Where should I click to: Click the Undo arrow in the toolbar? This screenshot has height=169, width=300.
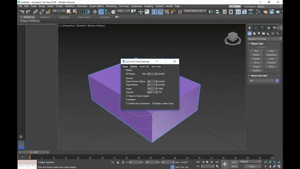pyautogui.click(x=22, y=12)
